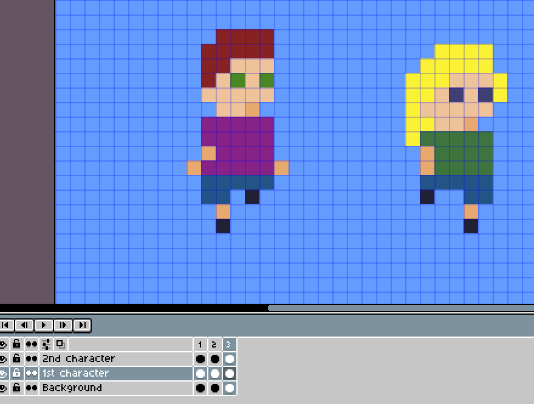534x404 pixels.
Task: Toggle onion skin icon in timeline header
Action: 61,344
